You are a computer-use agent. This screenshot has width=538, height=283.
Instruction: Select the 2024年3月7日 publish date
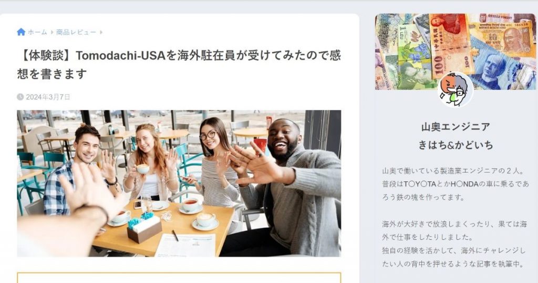pyautogui.click(x=48, y=97)
